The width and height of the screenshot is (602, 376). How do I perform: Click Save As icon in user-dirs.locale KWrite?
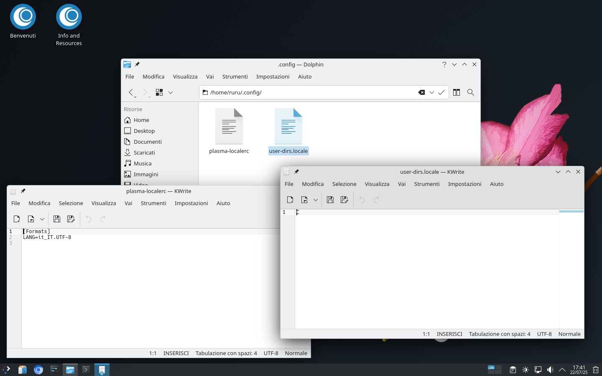(x=344, y=200)
